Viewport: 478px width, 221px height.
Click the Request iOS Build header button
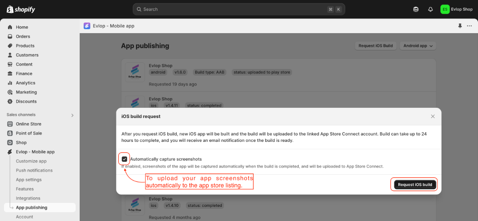[376, 46]
